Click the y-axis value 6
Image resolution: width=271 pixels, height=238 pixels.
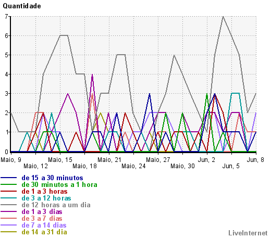pos(7,36)
